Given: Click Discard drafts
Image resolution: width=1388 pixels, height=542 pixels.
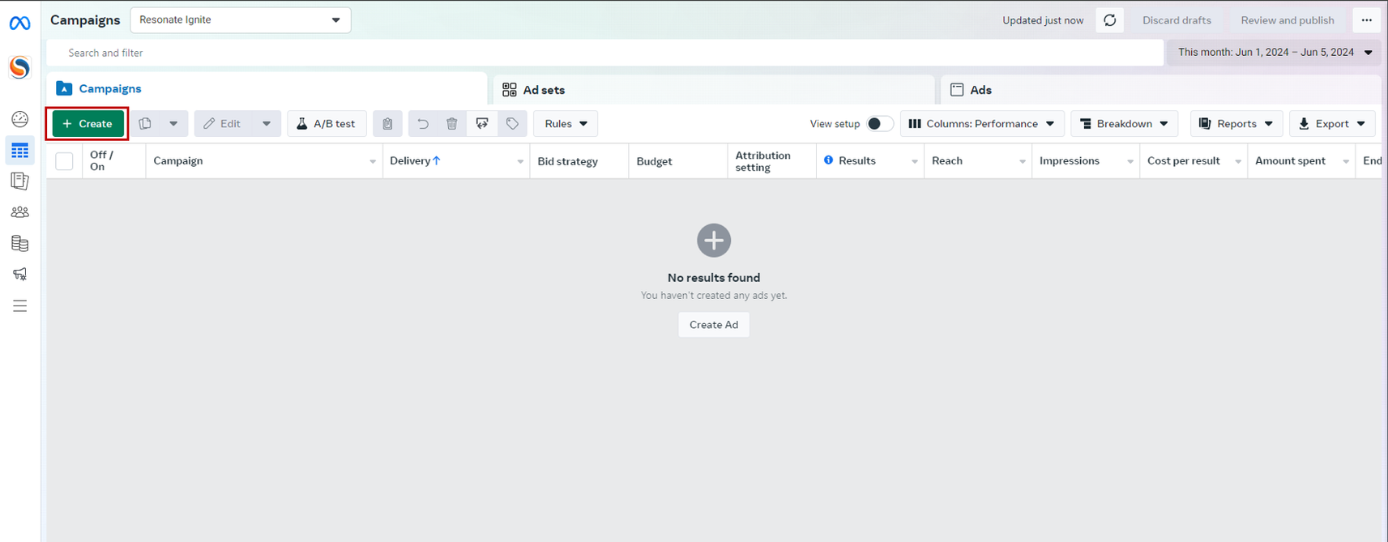Looking at the screenshot, I should pyautogui.click(x=1177, y=20).
